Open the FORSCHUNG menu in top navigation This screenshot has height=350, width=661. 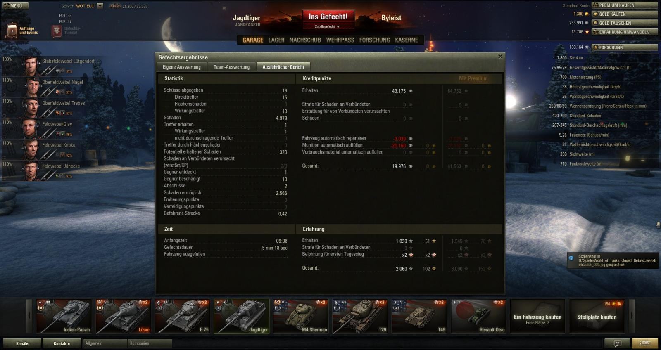(x=375, y=40)
